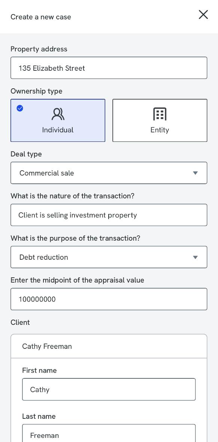Image resolution: width=218 pixels, height=442 pixels.
Task: Open the Debt reduction purpose dropdown
Action: (109, 257)
